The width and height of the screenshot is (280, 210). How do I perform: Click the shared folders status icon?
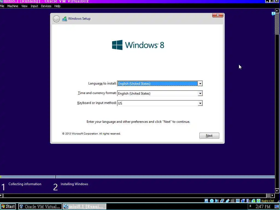[232, 201]
